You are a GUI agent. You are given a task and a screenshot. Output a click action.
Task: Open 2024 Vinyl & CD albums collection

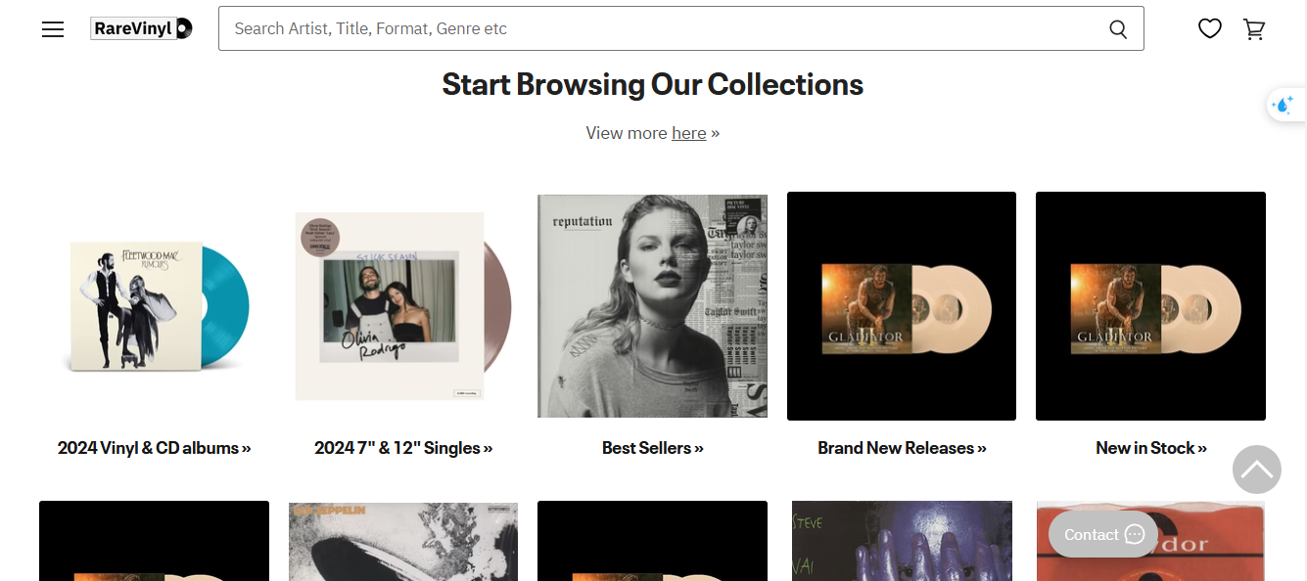(154, 448)
